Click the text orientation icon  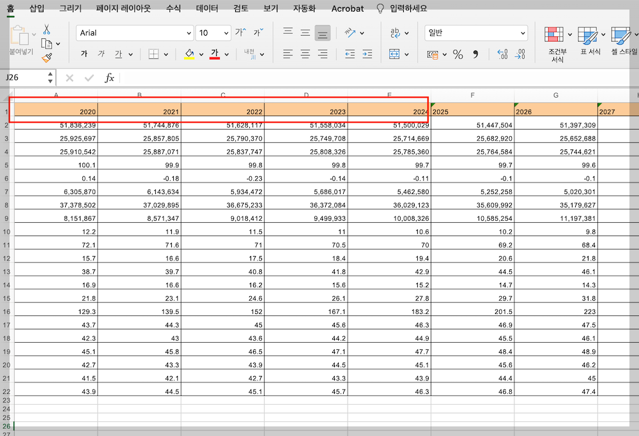pyautogui.click(x=350, y=33)
